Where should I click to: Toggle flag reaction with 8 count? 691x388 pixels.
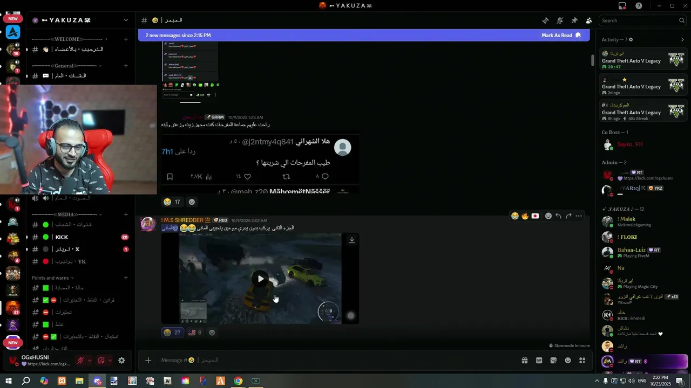click(x=195, y=332)
